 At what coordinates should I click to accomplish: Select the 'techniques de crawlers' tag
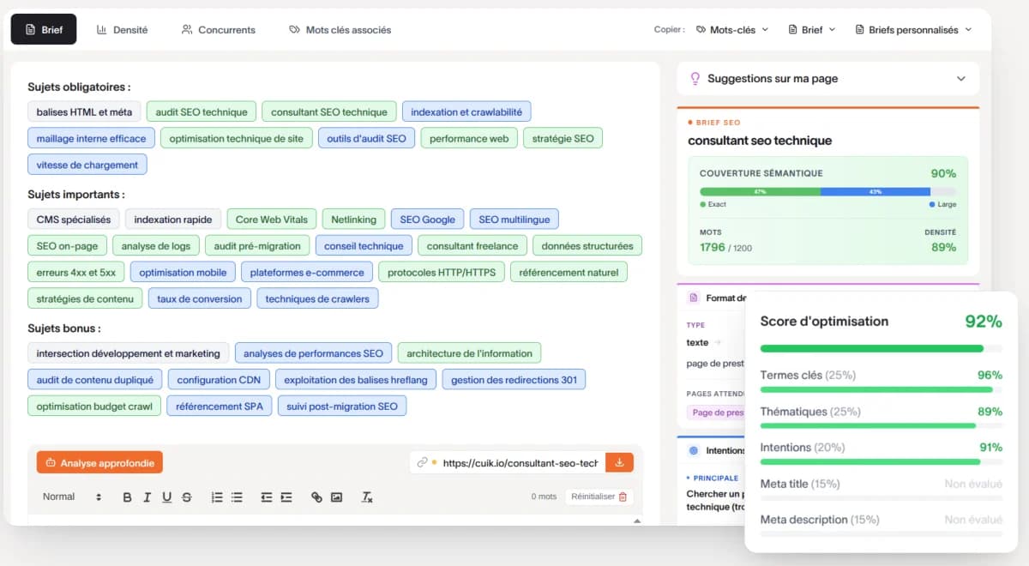(x=317, y=298)
